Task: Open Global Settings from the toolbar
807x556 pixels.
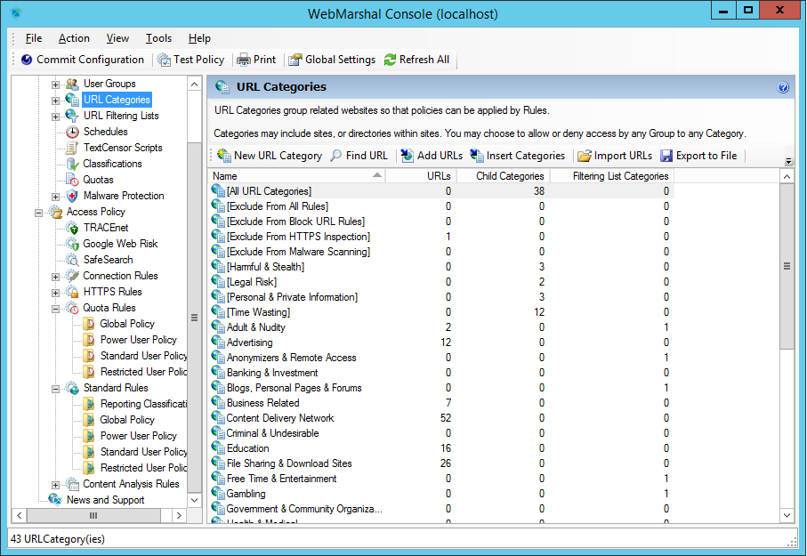Action: coord(295,60)
